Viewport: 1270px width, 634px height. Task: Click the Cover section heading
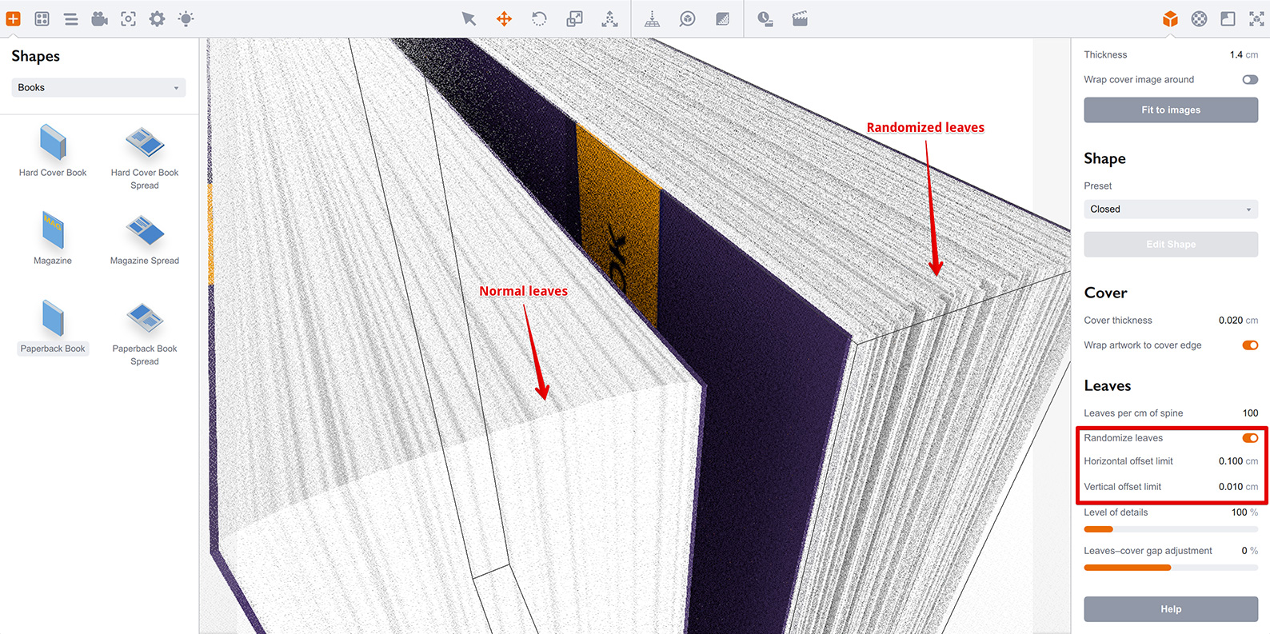click(1105, 293)
